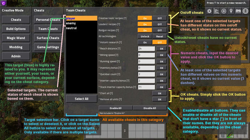Open the production statistics bar-chart icon
The height and width of the screenshot is (140, 250).
216,11
